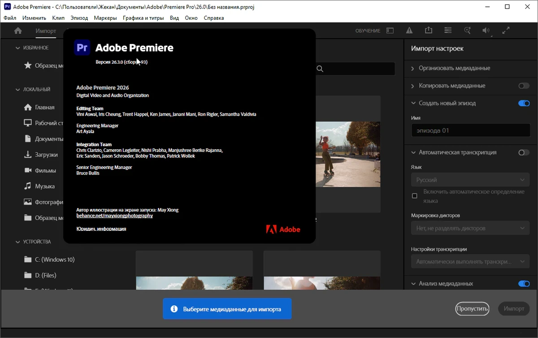Open the Юридич. информация link
Viewport: 538px width, 338px height.
click(x=101, y=229)
